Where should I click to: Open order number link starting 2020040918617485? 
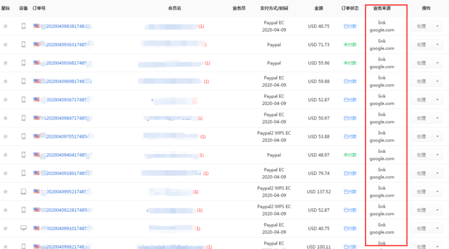[67, 173]
